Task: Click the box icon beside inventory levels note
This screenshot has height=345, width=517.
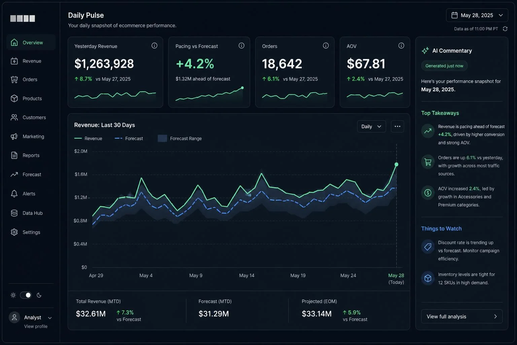Action: point(428,278)
